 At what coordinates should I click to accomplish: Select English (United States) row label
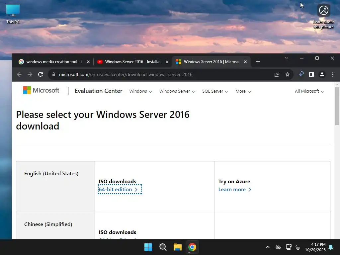(x=51, y=173)
